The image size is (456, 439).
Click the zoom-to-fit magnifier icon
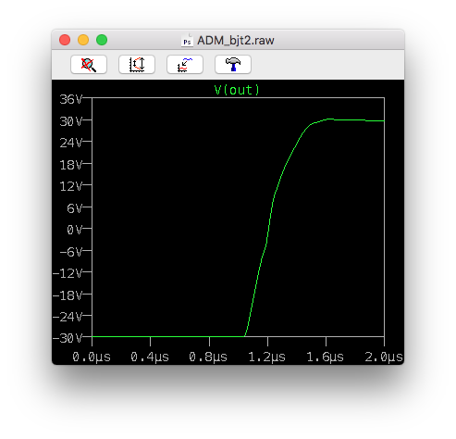click(x=89, y=65)
